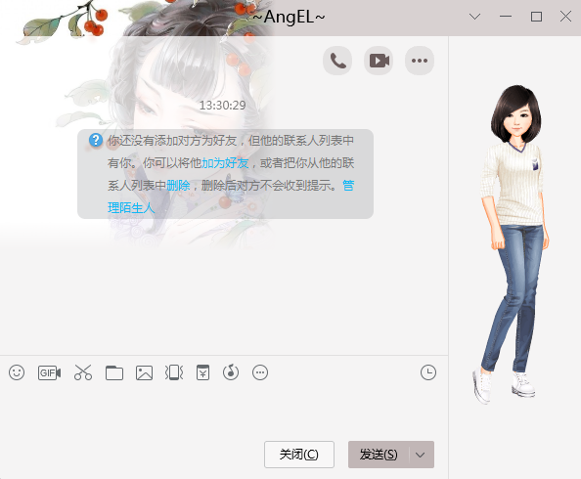
Task: Follow the 删除 delete link
Action: (x=178, y=185)
